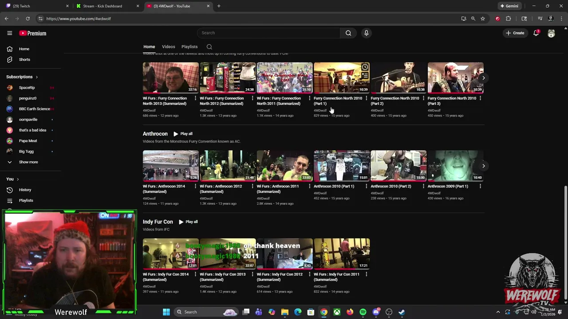Image resolution: width=568 pixels, height=319 pixels.
Task: Switch to channel Playlists tab
Action: coord(189,47)
